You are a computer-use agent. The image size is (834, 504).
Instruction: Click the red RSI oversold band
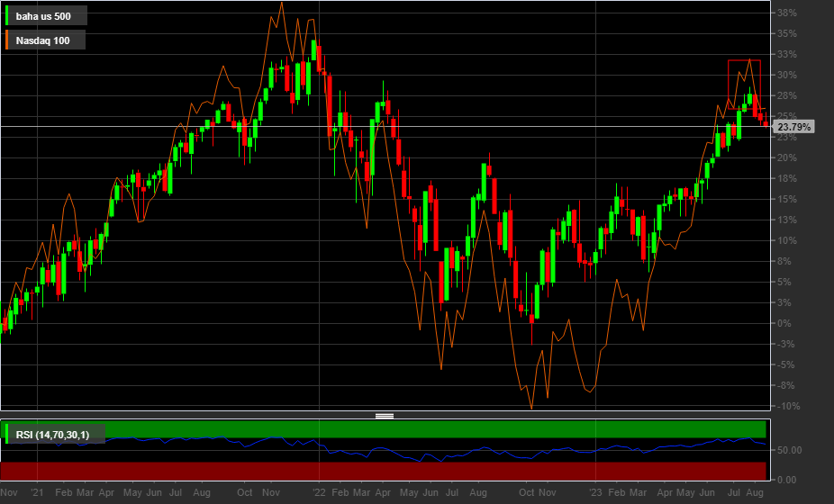click(x=383, y=471)
